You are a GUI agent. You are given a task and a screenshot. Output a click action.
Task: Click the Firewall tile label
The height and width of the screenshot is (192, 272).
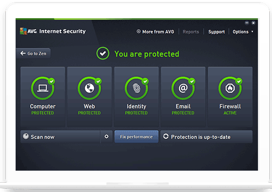230,106
